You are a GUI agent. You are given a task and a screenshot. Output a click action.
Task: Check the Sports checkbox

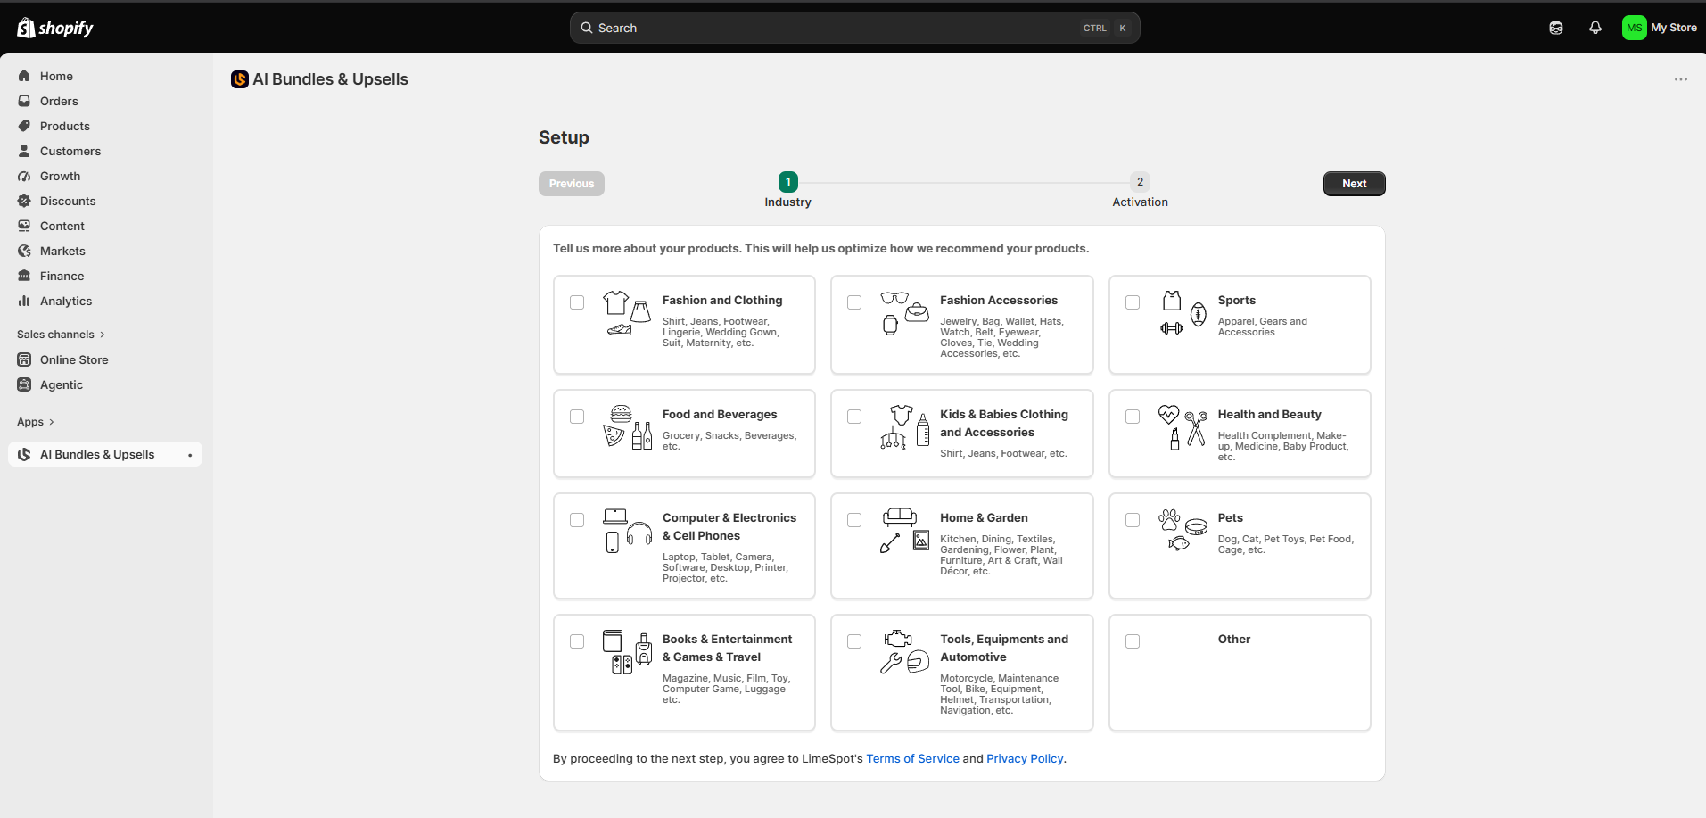(x=1133, y=302)
